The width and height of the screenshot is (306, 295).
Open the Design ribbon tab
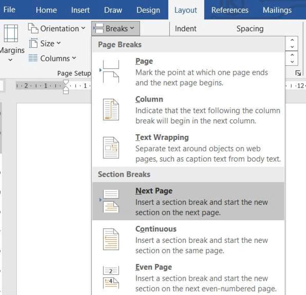148,10
